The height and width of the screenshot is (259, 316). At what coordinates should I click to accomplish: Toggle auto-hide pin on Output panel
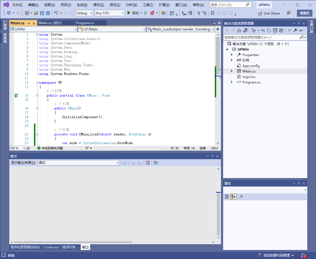(x=212, y=156)
